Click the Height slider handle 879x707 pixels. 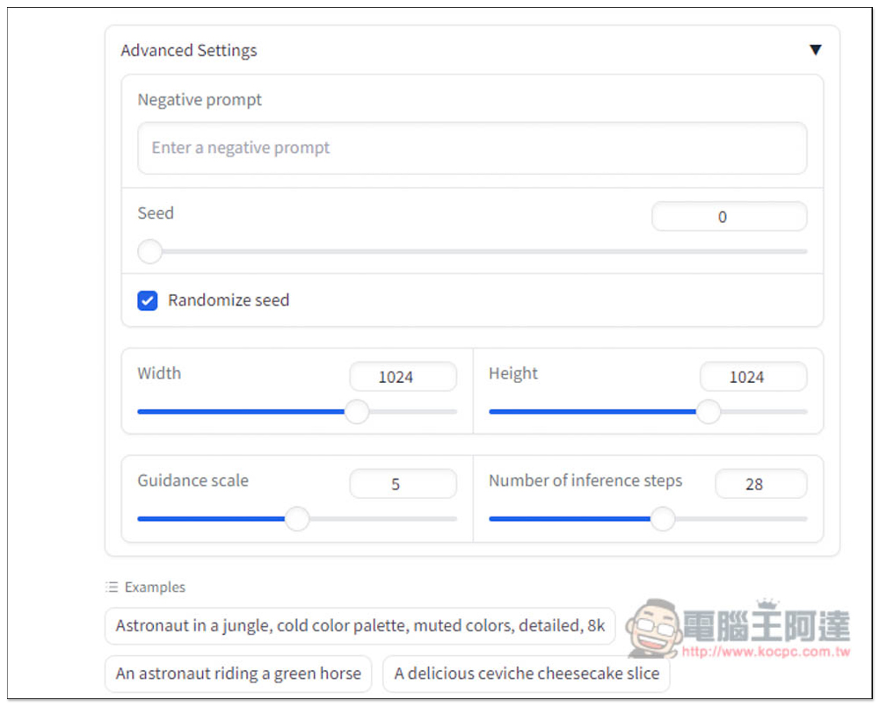point(708,411)
